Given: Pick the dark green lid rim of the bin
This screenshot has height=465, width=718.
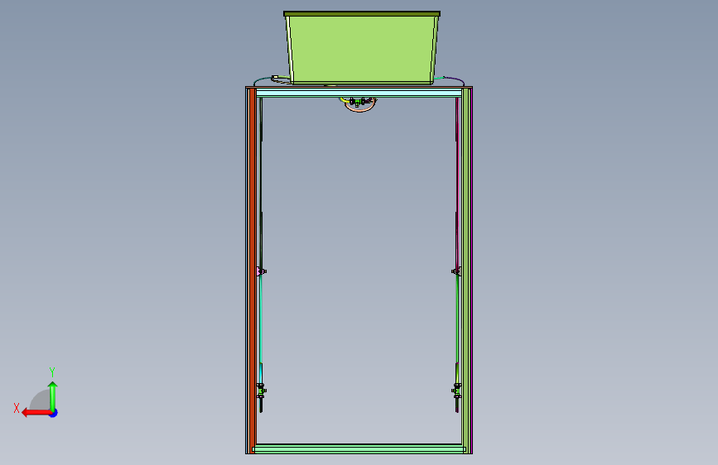Looking at the screenshot, I should tap(362, 14).
